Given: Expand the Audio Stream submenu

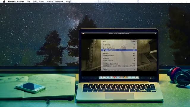Looking at the screenshot, I should pos(119,61).
